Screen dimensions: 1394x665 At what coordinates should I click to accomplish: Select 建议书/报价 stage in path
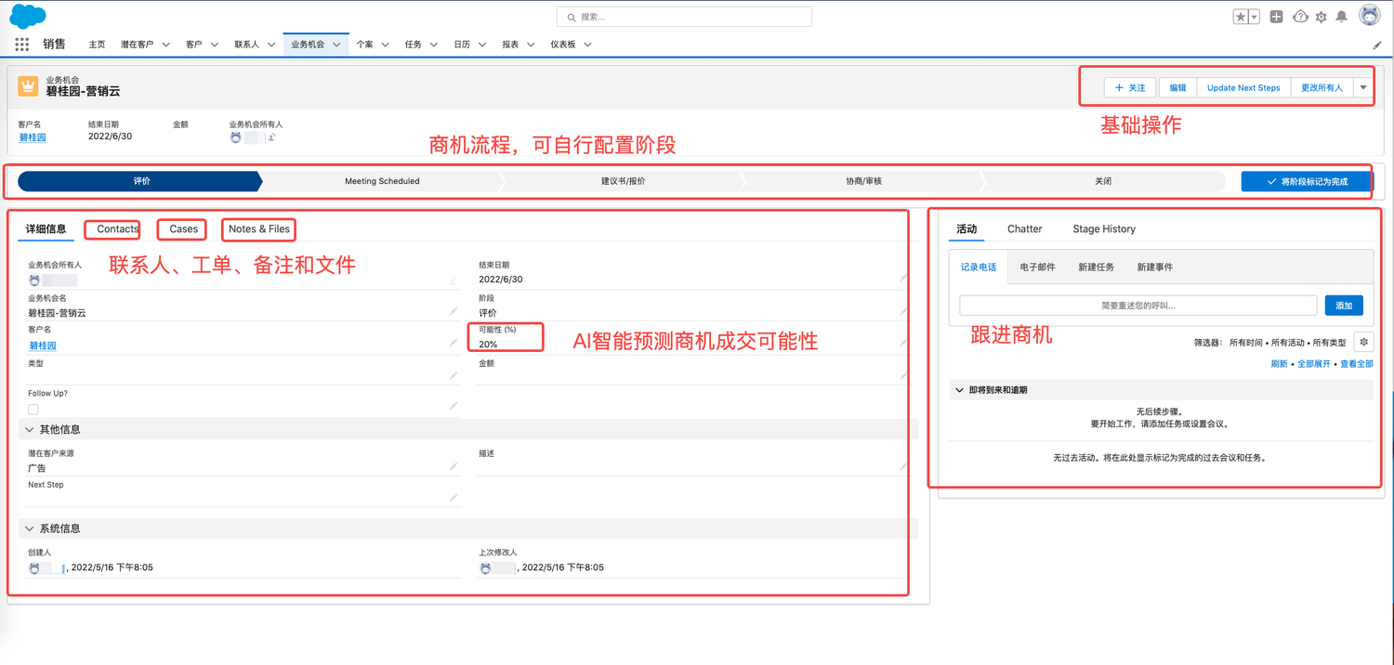(x=623, y=181)
